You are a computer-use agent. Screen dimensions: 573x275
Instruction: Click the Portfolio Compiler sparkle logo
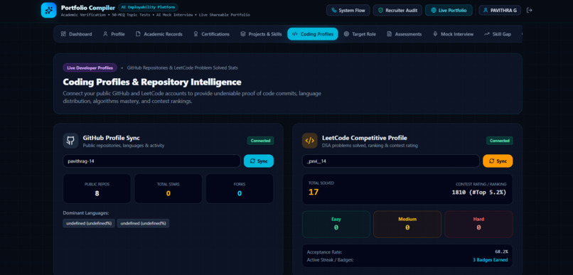click(48, 10)
